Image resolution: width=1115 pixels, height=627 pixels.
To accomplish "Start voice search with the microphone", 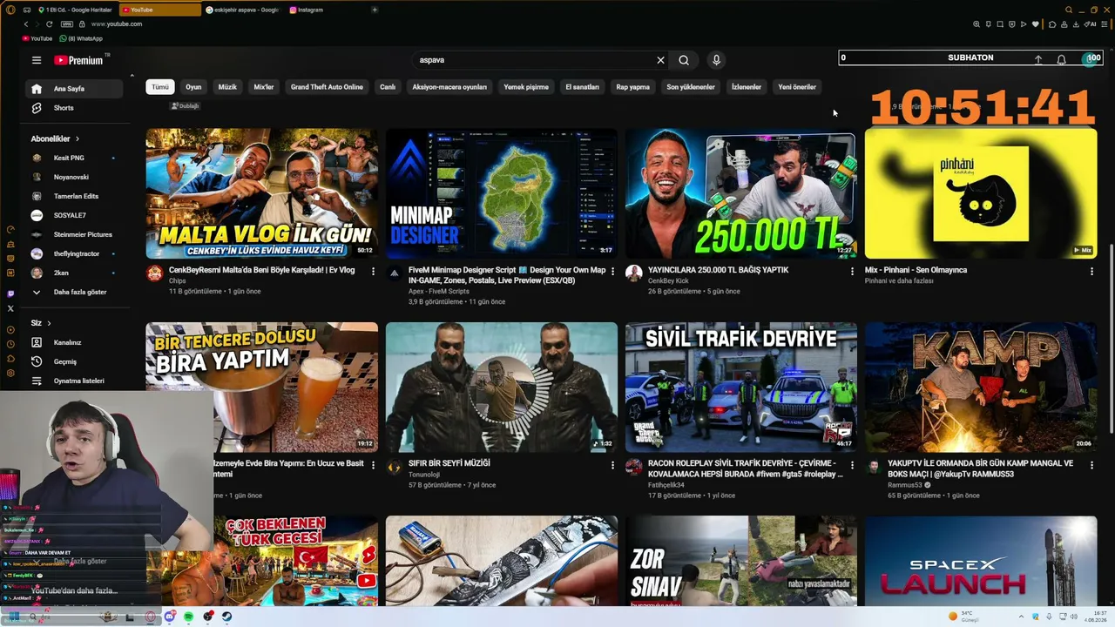I will (716, 60).
